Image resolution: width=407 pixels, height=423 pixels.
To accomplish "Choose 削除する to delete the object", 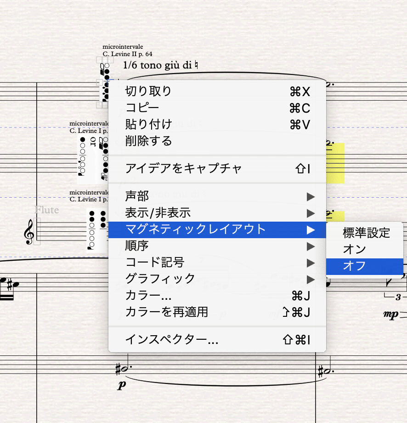I will tap(217, 141).
